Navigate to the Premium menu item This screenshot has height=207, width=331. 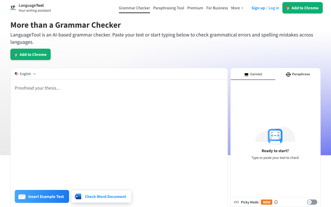click(x=195, y=8)
